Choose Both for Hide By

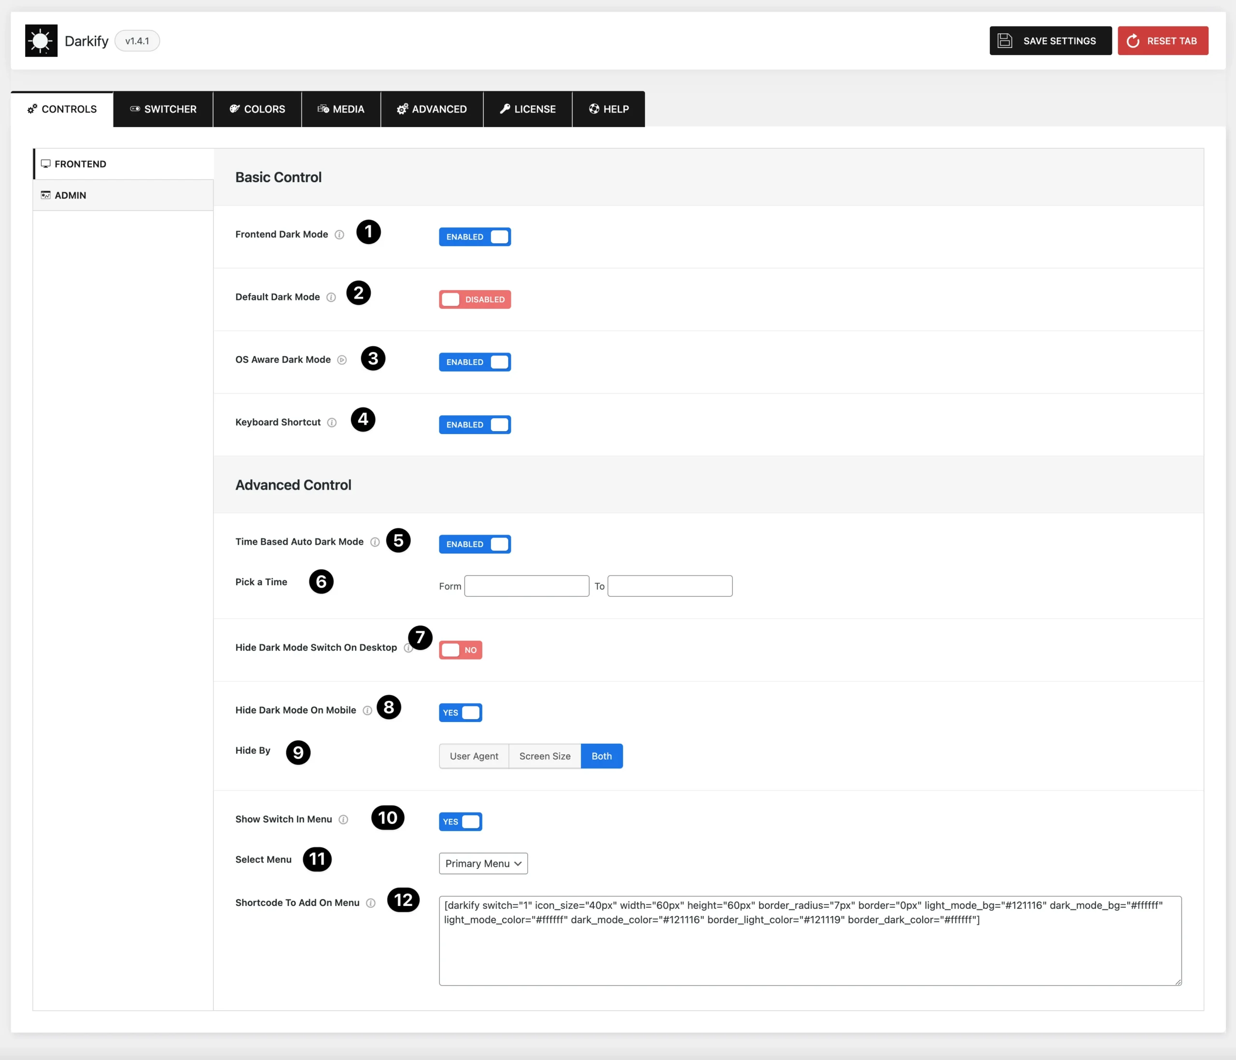pos(602,756)
